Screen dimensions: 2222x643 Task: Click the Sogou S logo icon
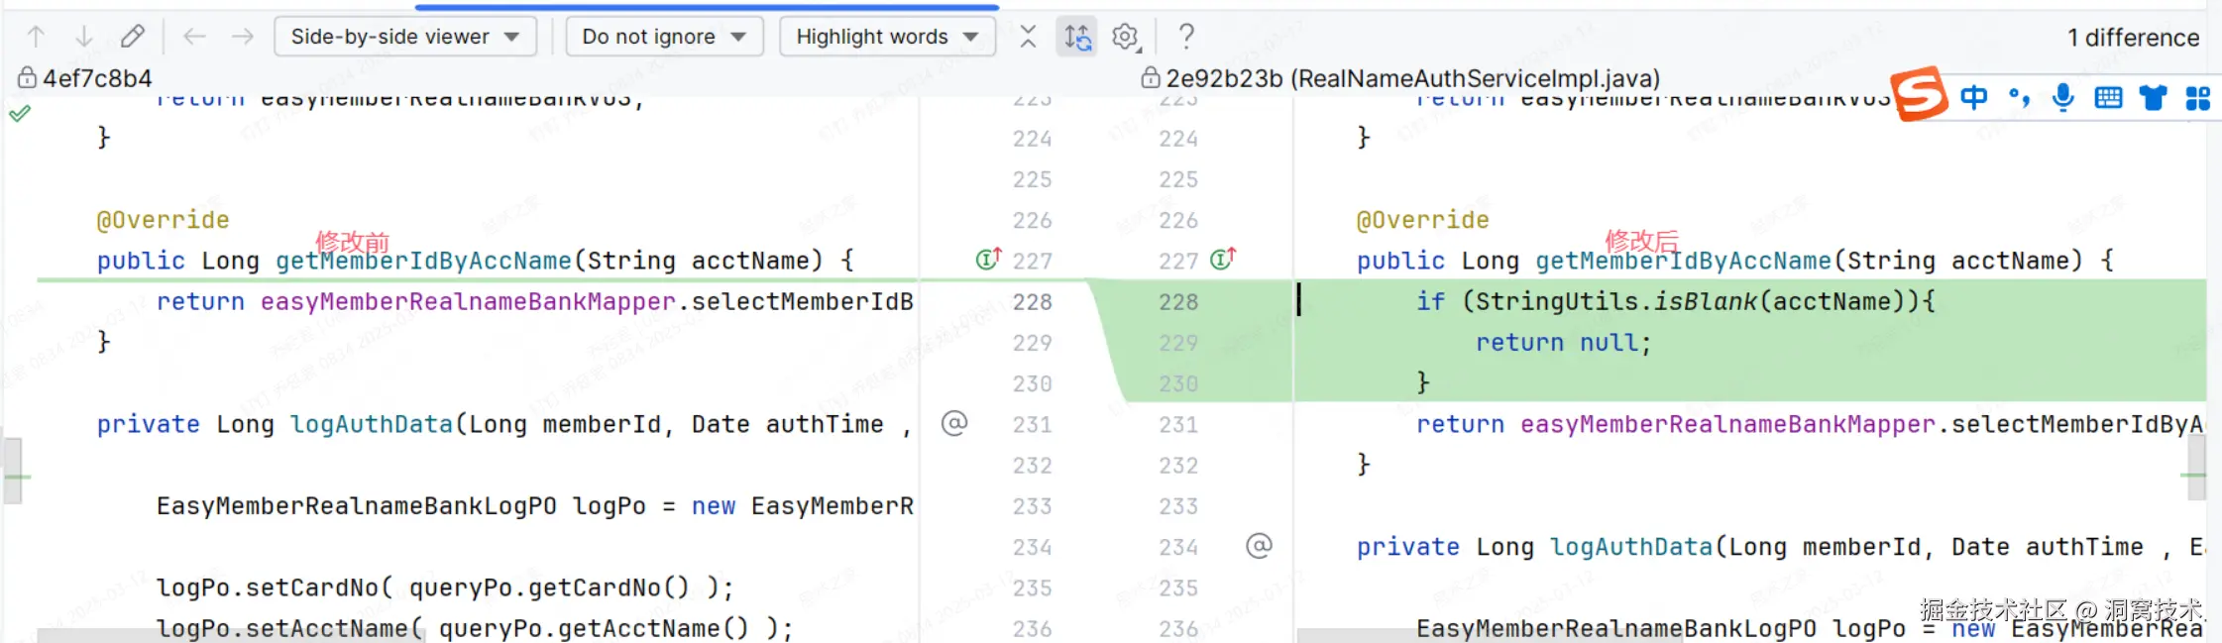(1920, 94)
